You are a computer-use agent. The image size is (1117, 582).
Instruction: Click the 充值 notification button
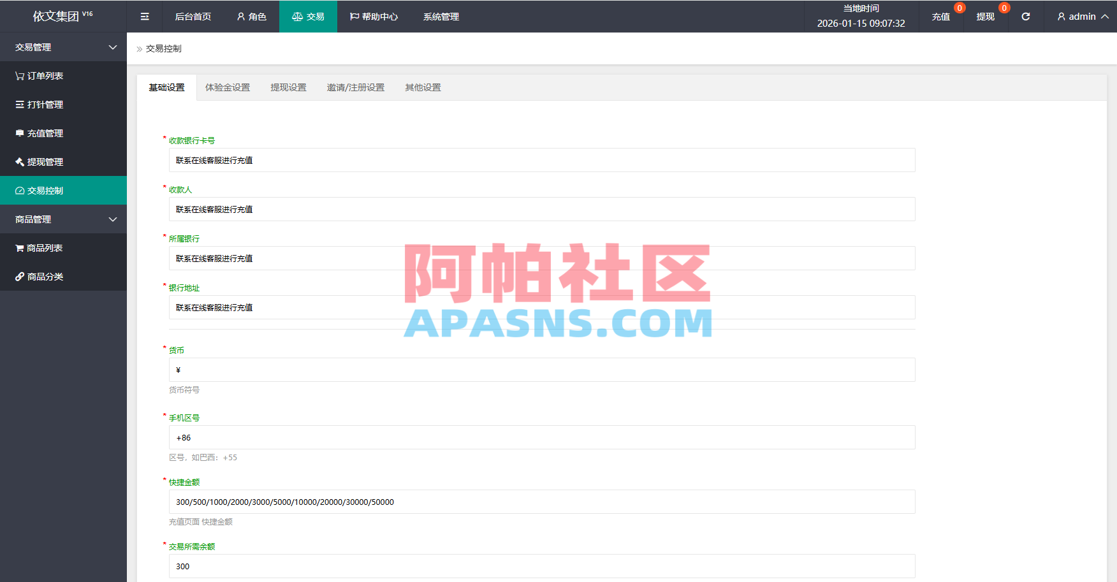[x=941, y=17]
